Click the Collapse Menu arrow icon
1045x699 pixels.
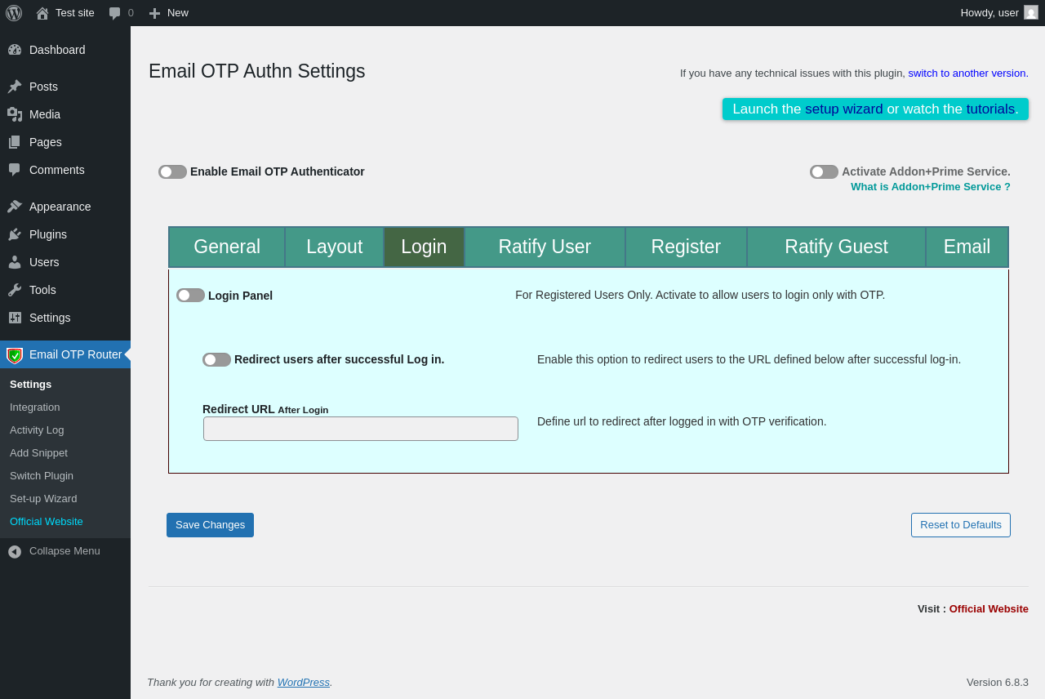[15, 552]
